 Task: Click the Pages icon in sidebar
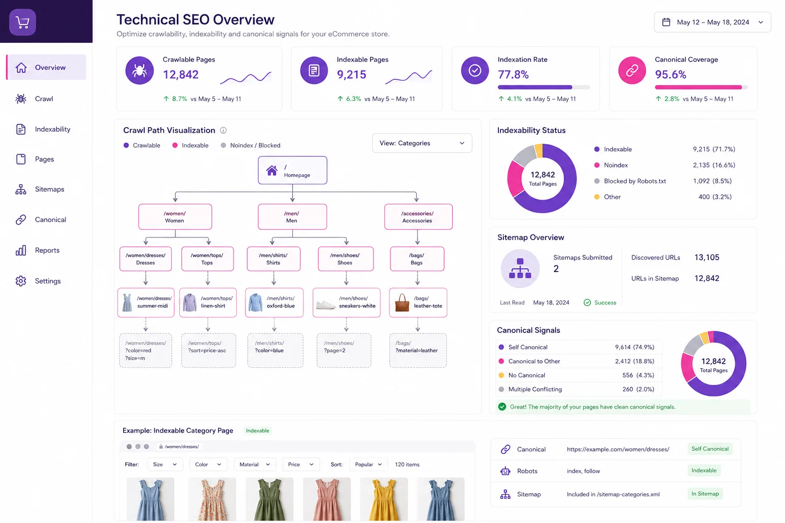pyautogui.click(x=21, y=159)
